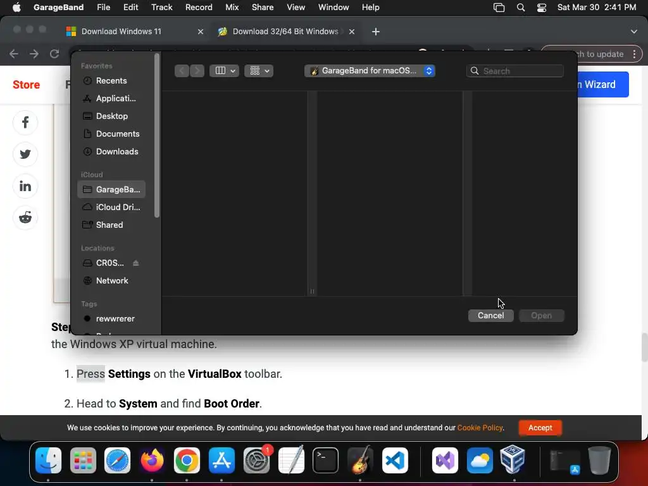Accept the cookie banner

click(540, 428)
